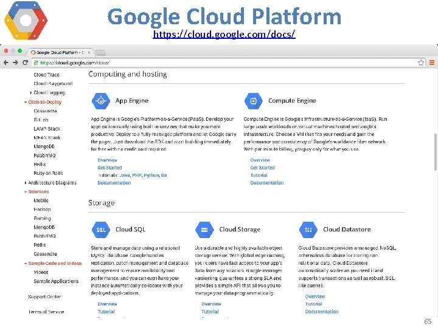This screenshot has width=438, height=328.
Task: Click the Cloud Storage hexagon icon
Action: tap(204, 230)
